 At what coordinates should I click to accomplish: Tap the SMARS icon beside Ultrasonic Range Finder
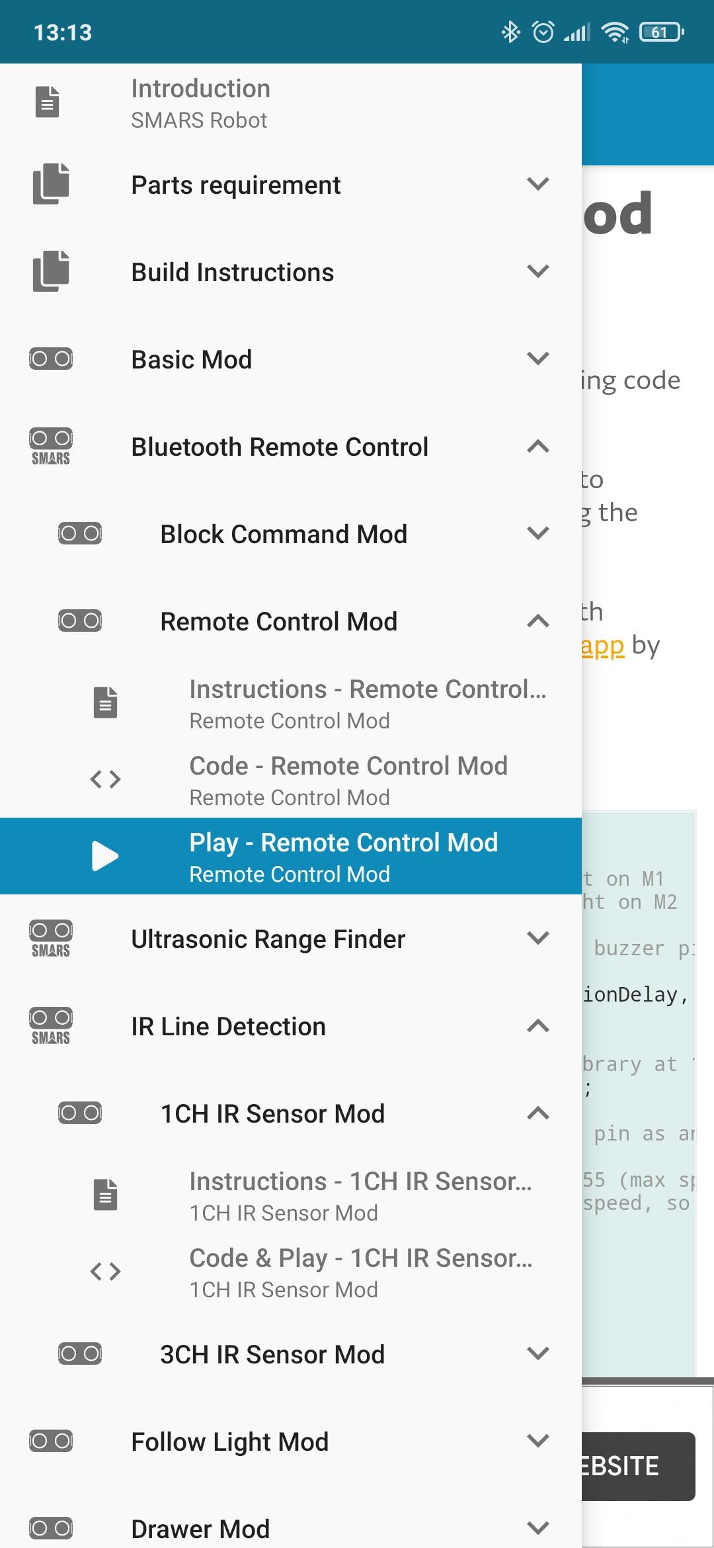[51, 939]
